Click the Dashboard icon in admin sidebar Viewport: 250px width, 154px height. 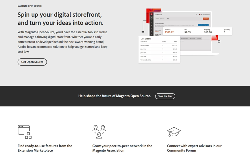pyautogui.click(x=151, y=18)
